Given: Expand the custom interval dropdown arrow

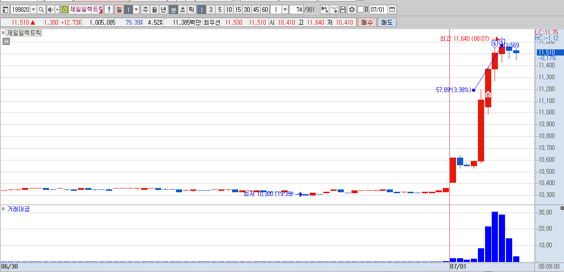Looking at the screenshot, I should click(285, 9).
